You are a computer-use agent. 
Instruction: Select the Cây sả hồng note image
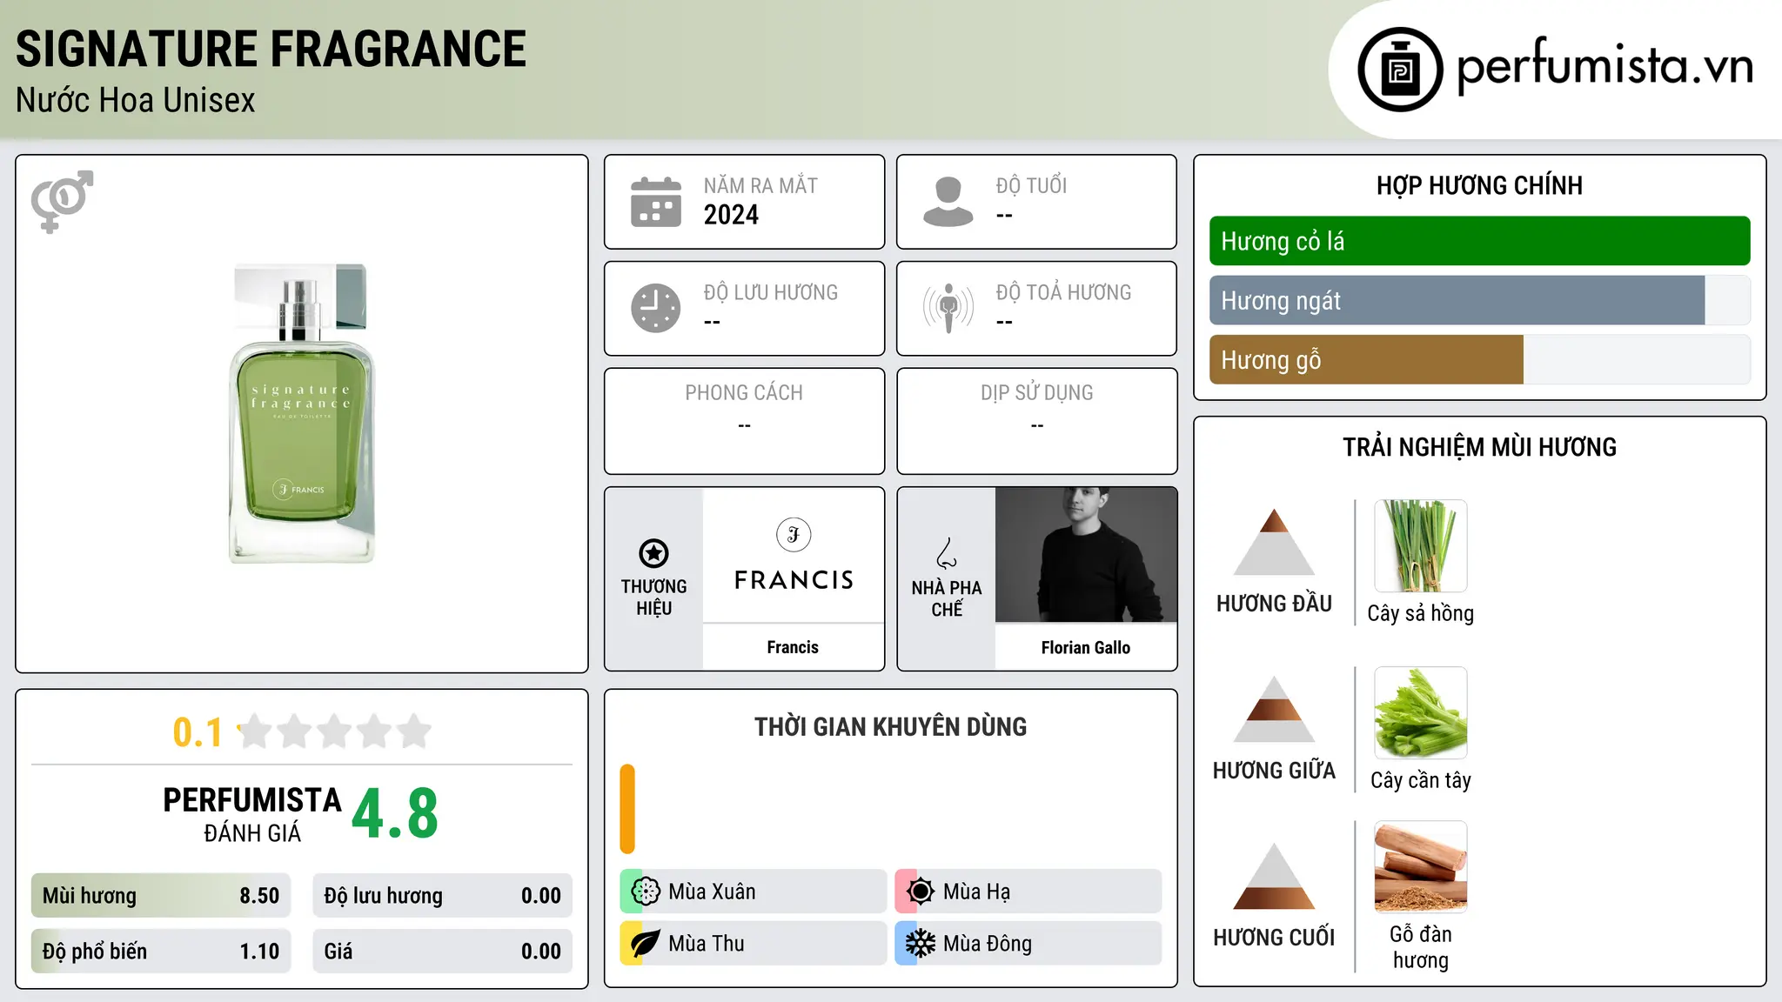coord(1421,546)
